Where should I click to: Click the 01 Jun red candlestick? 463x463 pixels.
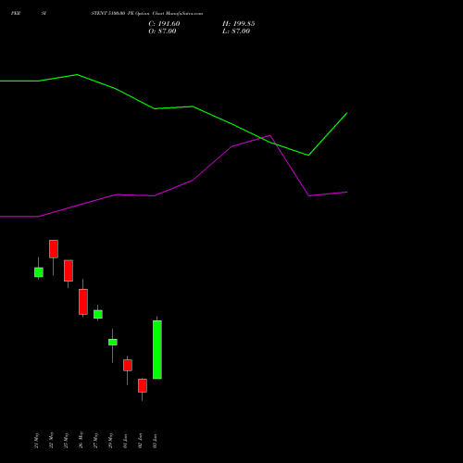coord(128,365)
